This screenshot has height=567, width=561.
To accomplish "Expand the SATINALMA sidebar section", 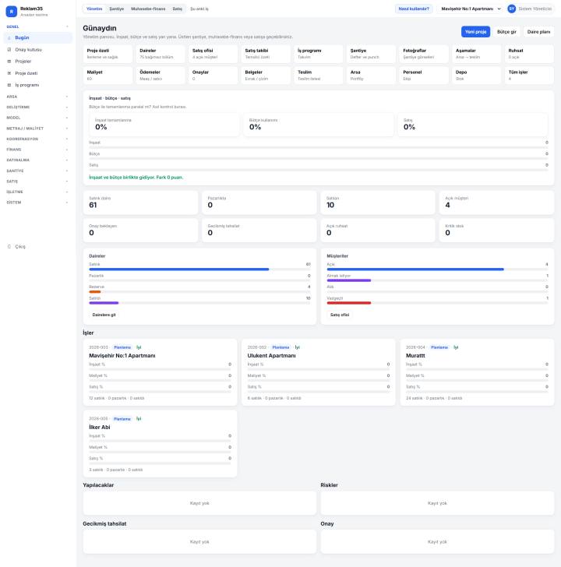I will click(x=37, y=160).
